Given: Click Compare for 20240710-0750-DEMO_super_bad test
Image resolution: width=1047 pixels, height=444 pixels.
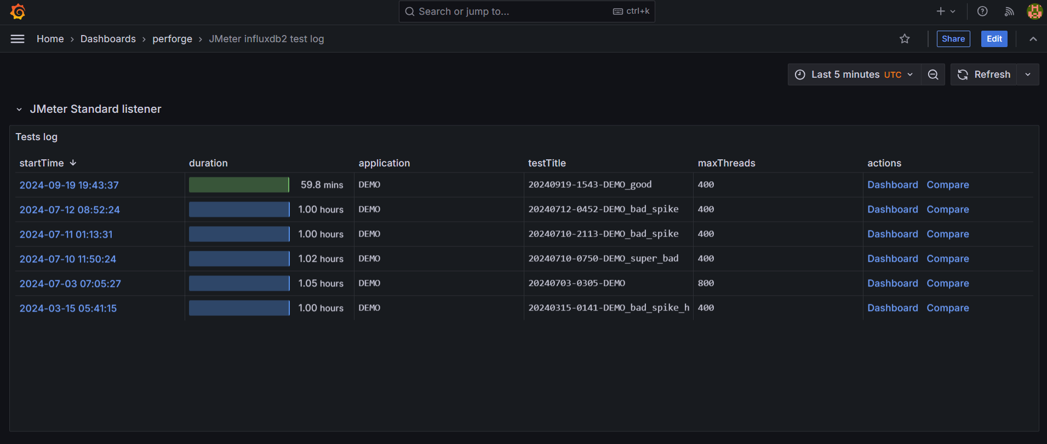Looking at the screenshot, I should click(x=948, y=259).
